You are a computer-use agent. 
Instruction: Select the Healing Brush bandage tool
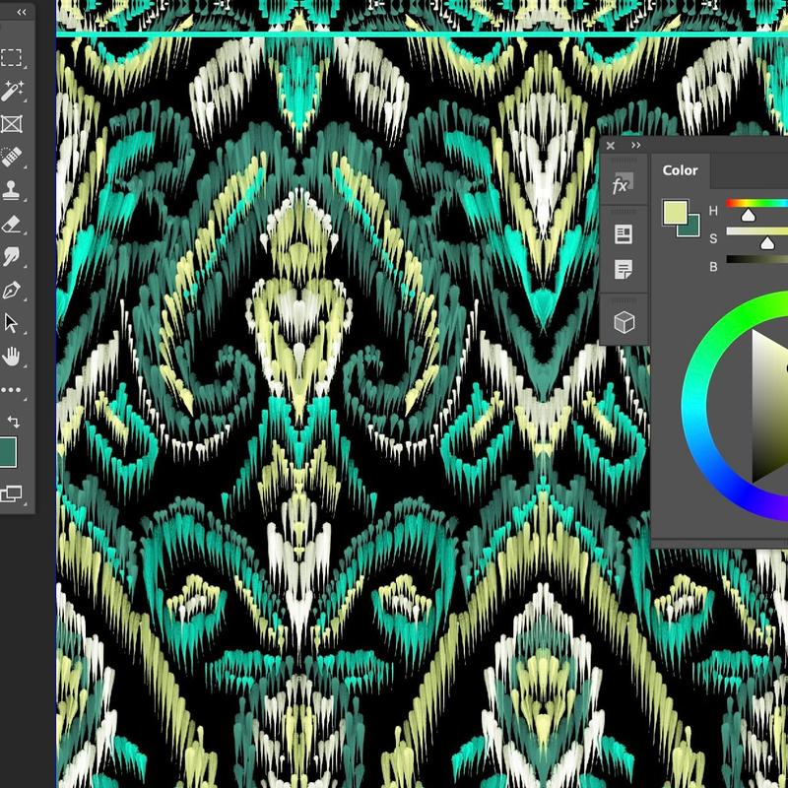[x=11, y=157]
